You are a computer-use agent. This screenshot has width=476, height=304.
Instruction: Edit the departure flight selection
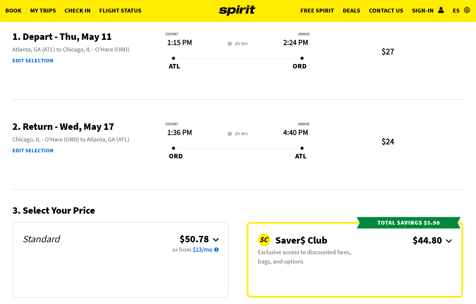(x=33, y=60)
